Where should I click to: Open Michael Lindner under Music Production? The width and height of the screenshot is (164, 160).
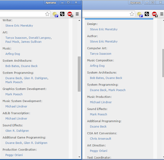click(x=101, y=102)
